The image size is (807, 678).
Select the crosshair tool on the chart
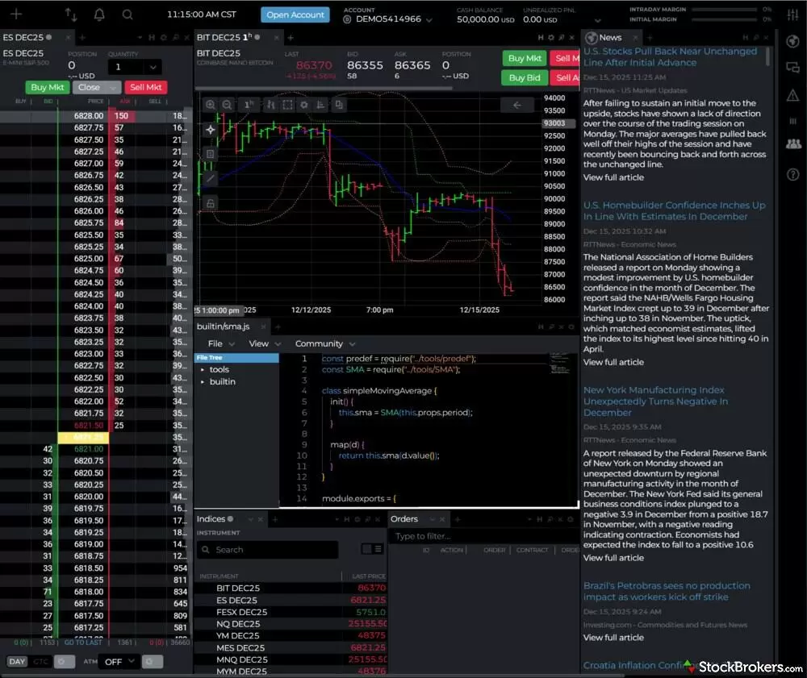[x=211, y=129]
